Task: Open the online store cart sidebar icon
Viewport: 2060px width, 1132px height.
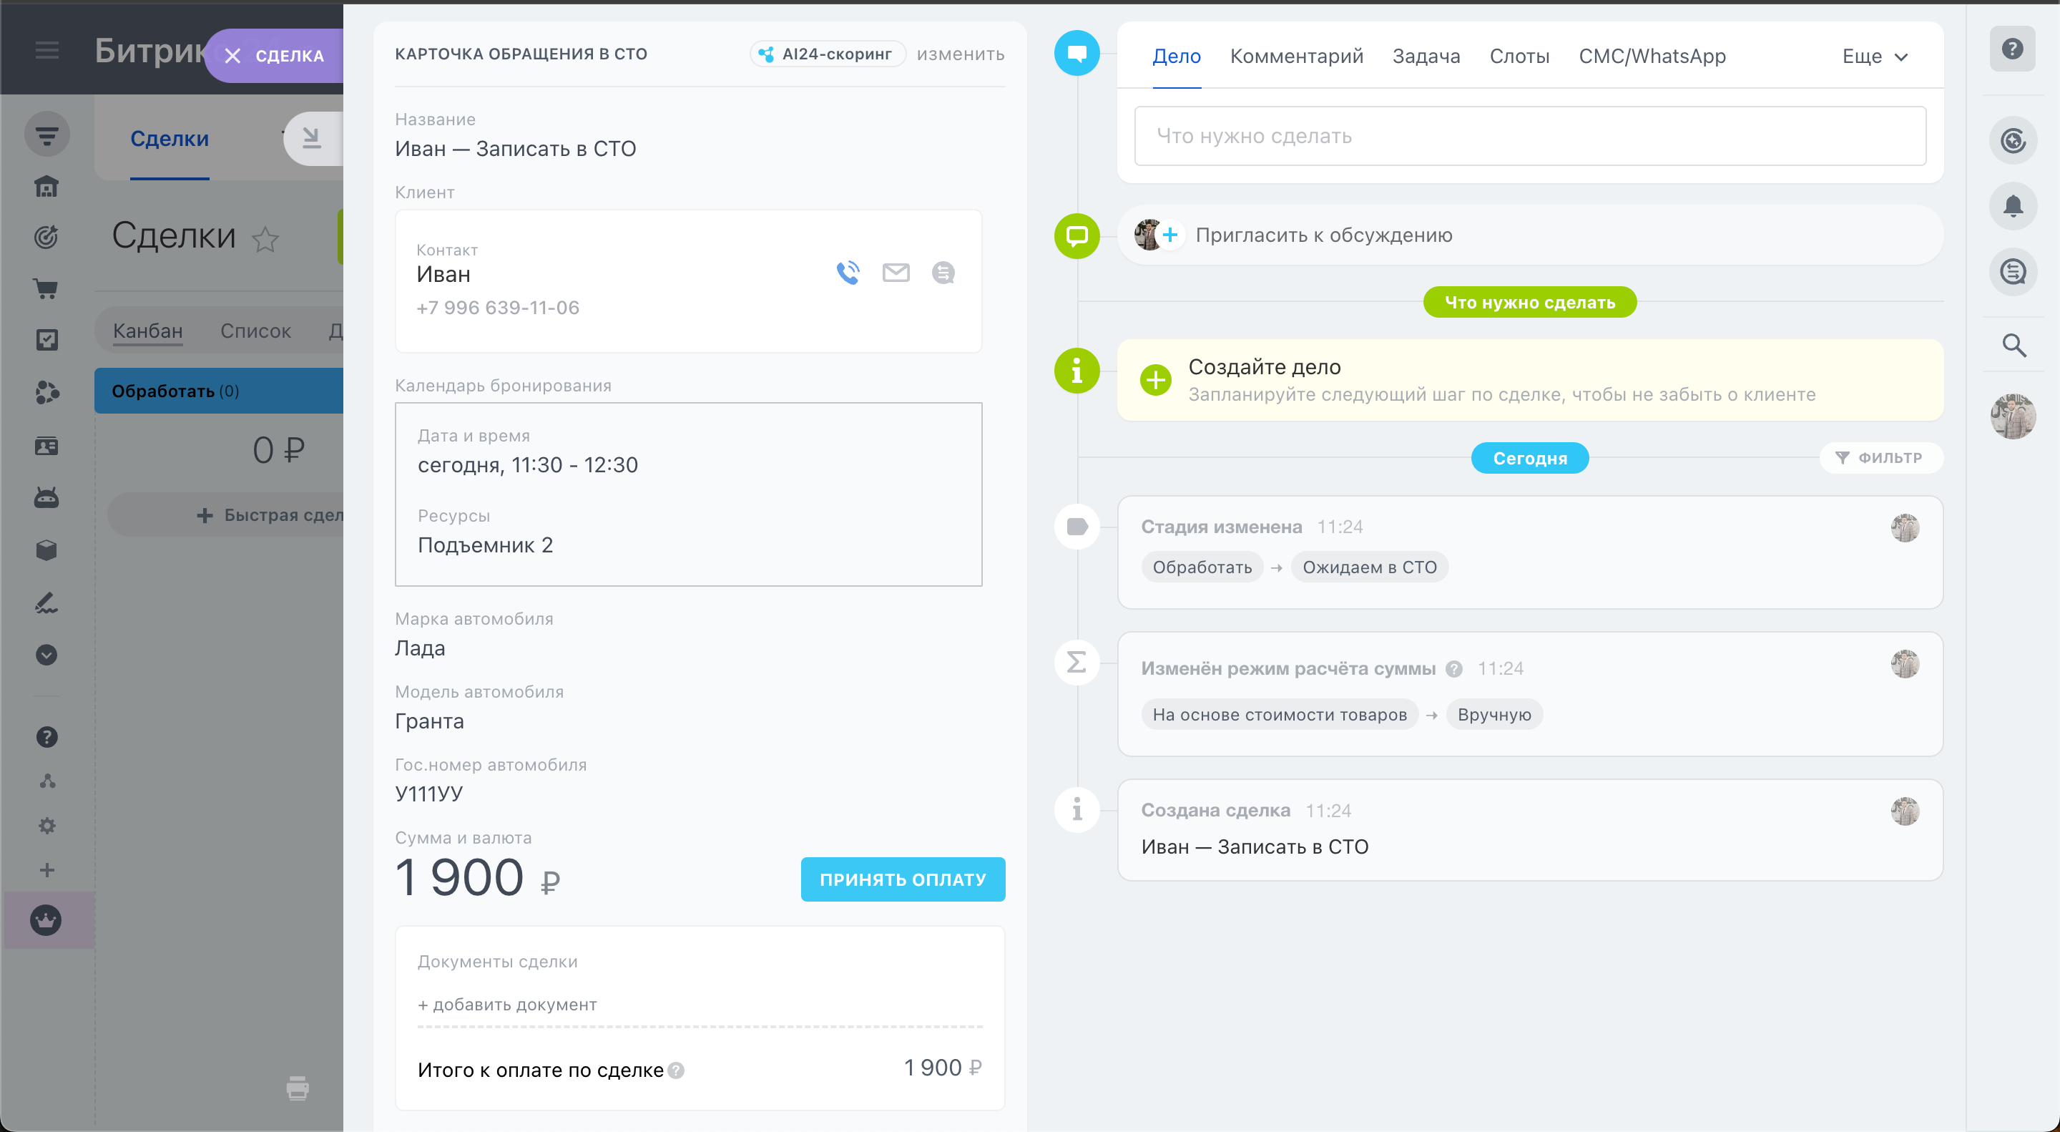Action: point(46,289)
